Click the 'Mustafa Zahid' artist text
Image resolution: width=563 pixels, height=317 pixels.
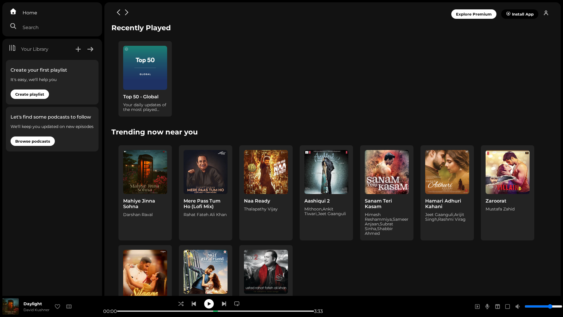[x=500, y=209]
